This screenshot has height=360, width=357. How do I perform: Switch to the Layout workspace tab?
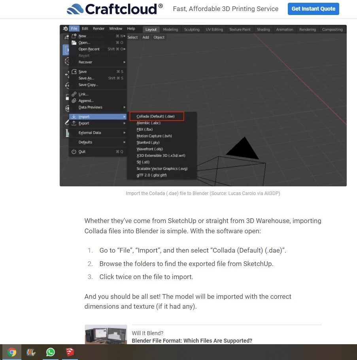[x=151, y=29]
